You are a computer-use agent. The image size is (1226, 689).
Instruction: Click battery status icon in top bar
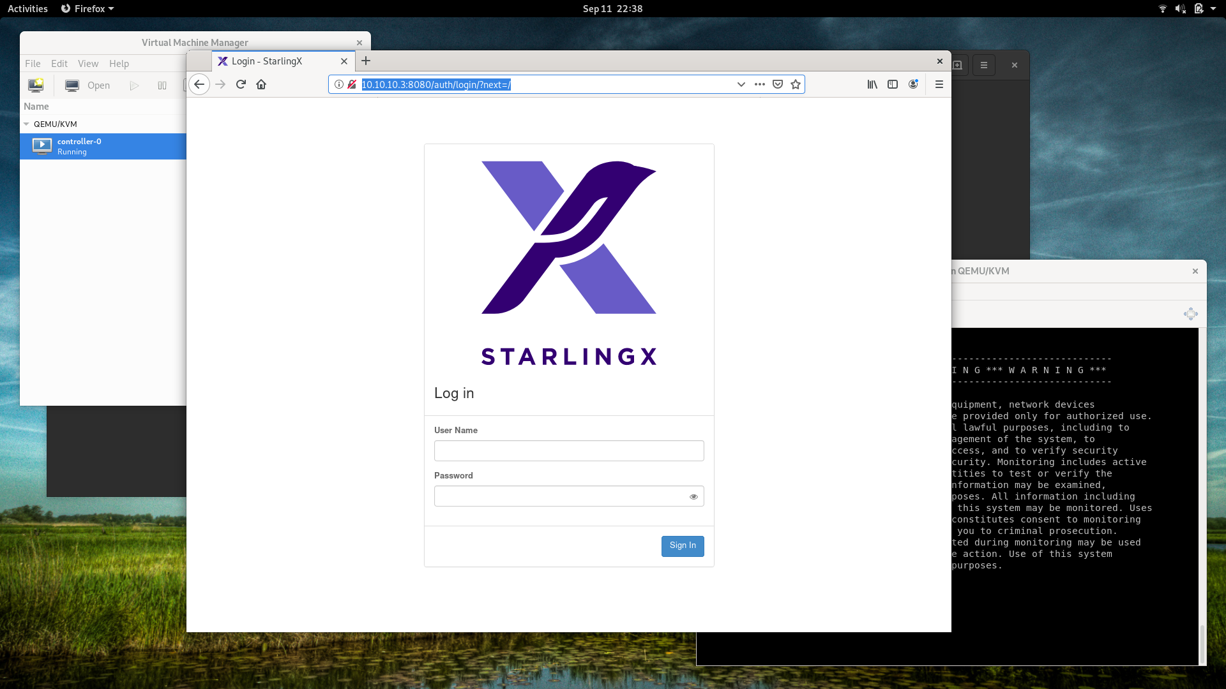1199,8
